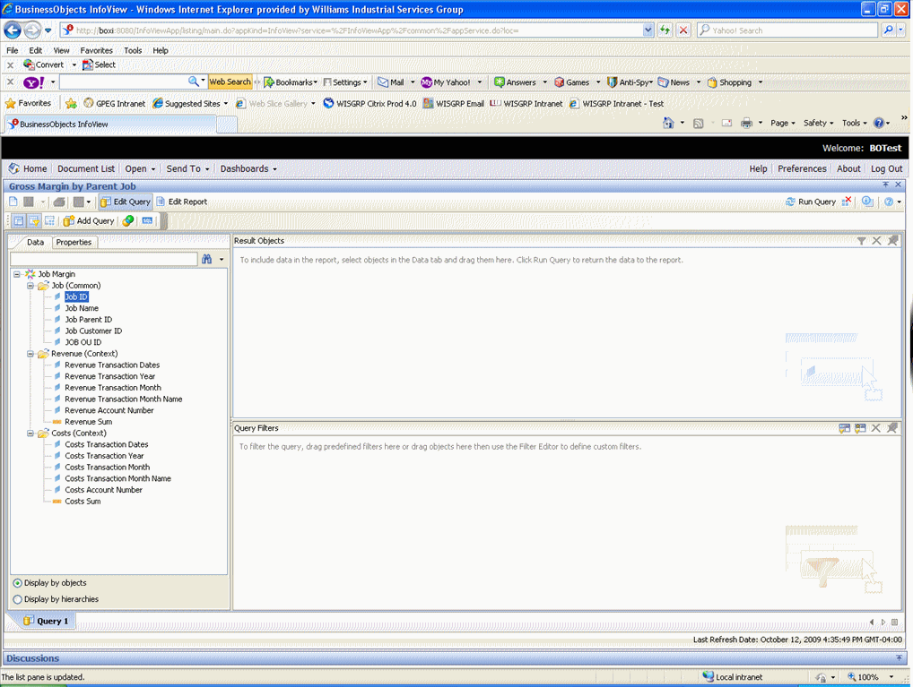The image size is (913, 687).
Task: Toggle the scope of analysis pane icon
Action: click(x=50, y=221)
